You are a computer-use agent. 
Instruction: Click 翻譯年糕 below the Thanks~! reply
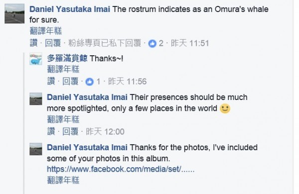point(63,69)
